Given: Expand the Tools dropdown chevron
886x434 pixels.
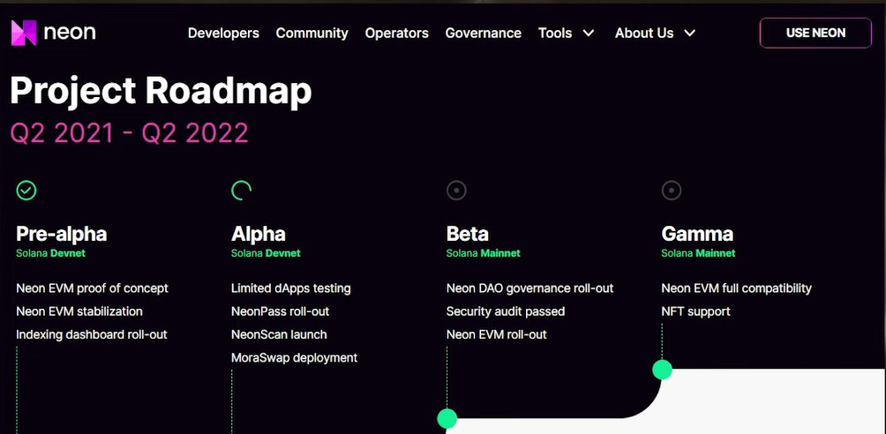Looking at the screenshot, I should 589,34.
